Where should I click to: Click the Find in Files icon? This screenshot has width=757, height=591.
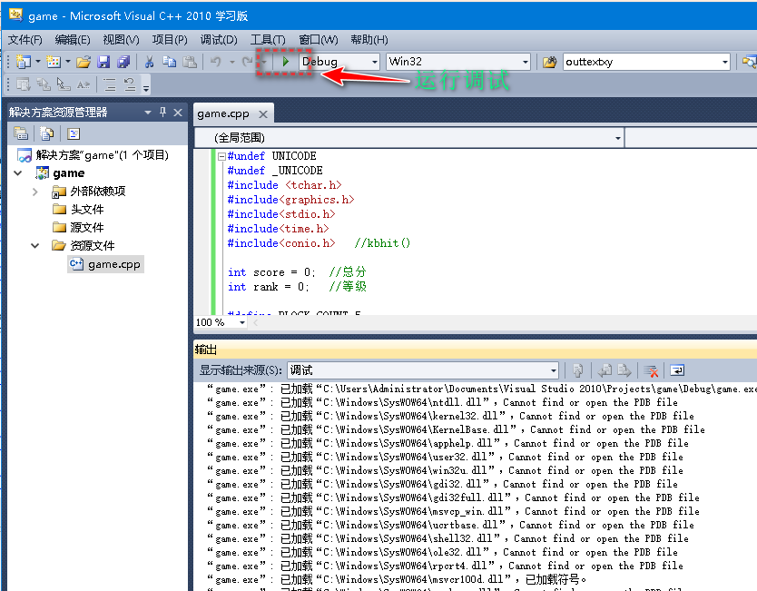click(549, 62)
